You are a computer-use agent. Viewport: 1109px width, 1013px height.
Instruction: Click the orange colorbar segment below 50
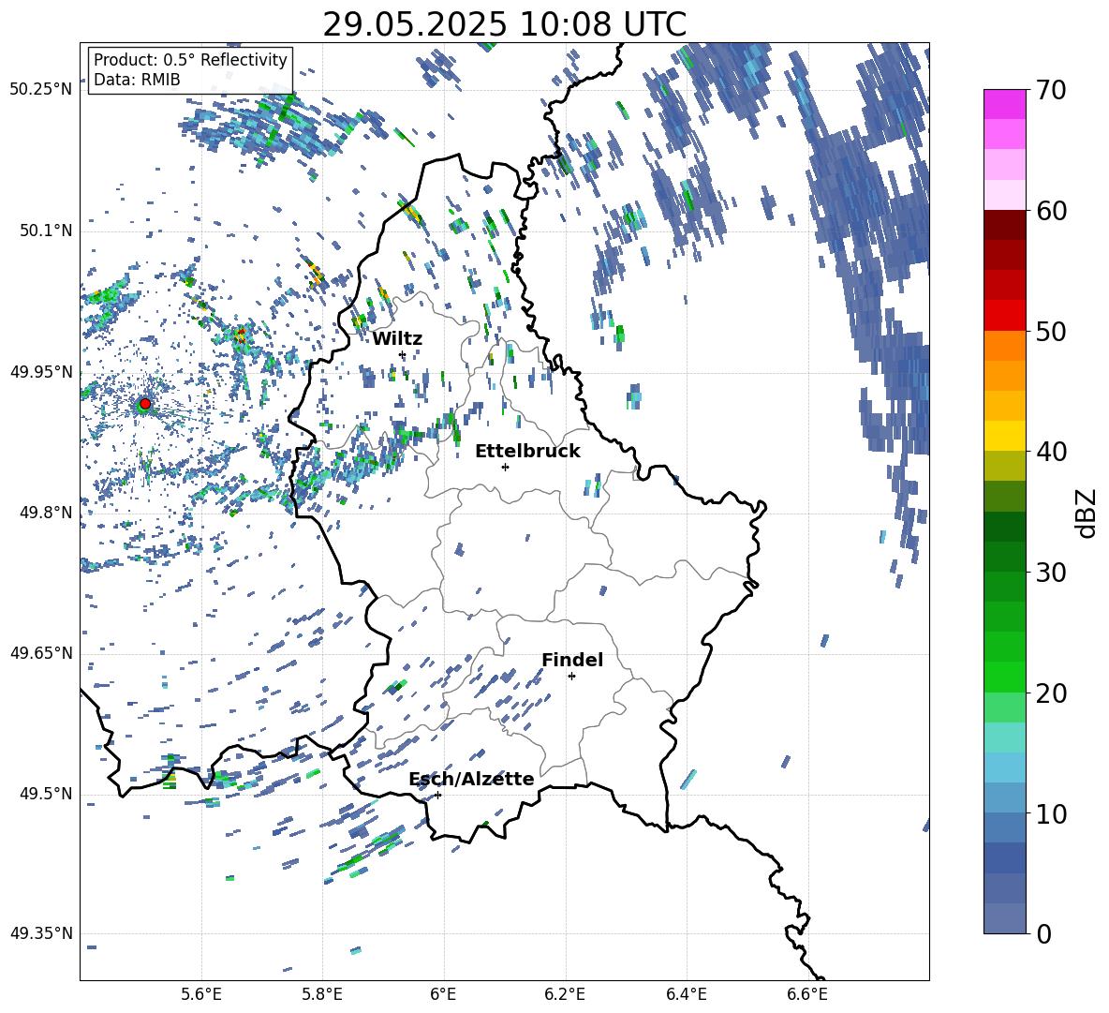click(1004, 346)
